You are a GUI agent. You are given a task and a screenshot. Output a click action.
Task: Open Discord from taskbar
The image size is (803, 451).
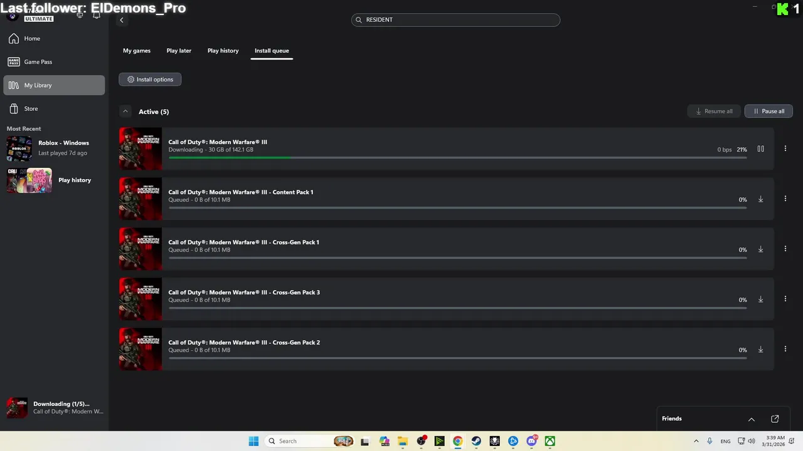pos(531,441)
